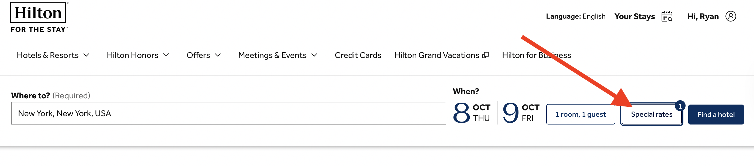Click the Hilton logo

click(x=38, y=17)
